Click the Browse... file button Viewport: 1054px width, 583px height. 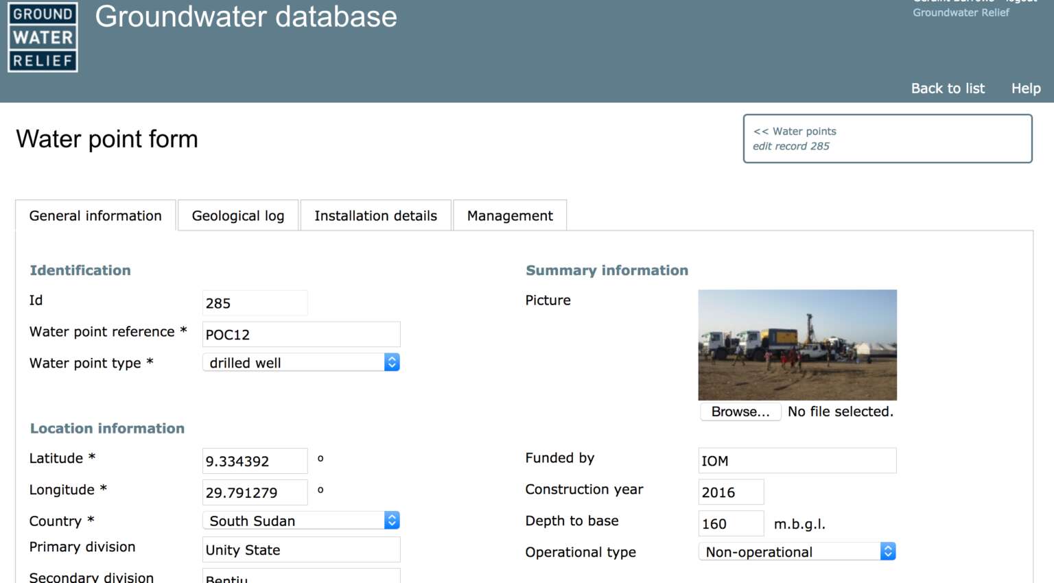point(740,412)
